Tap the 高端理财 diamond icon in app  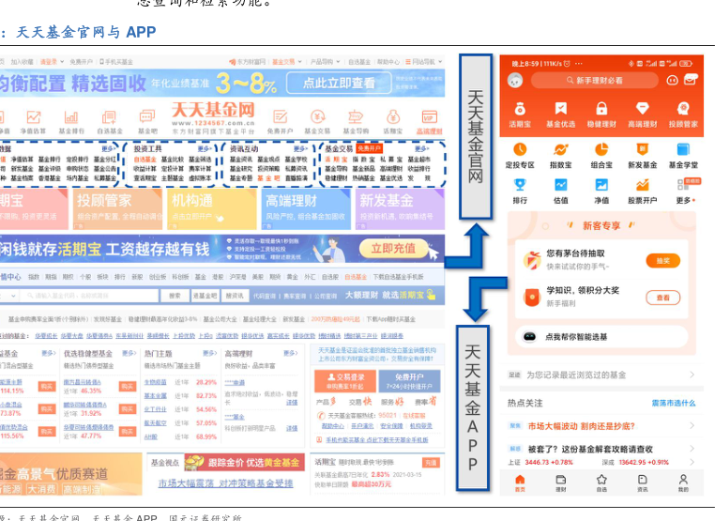642,109
